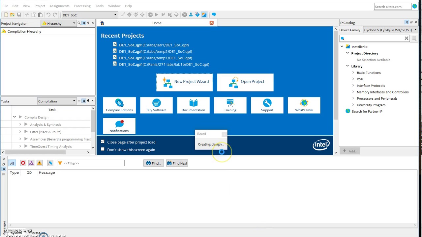
Task: Open recent project C:/labs/lab1/DE1_SoC.qpf
Action: [154, 45]
